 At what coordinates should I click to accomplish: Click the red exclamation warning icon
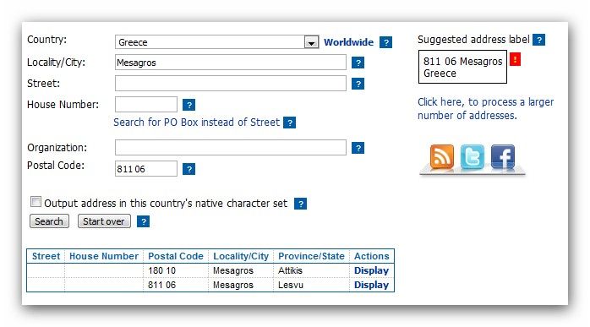tap(515, 59)
